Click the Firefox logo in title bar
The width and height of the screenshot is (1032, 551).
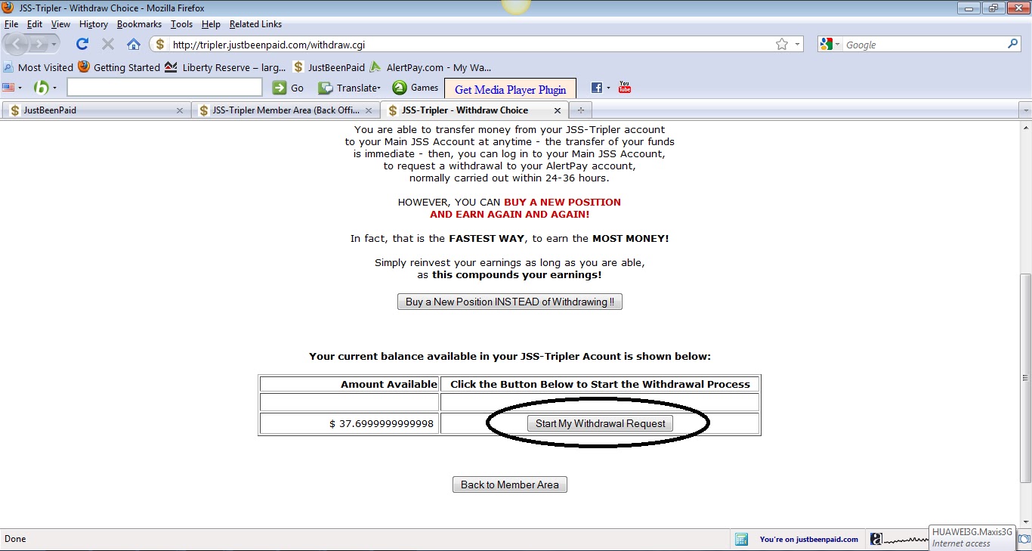[8, 8]
